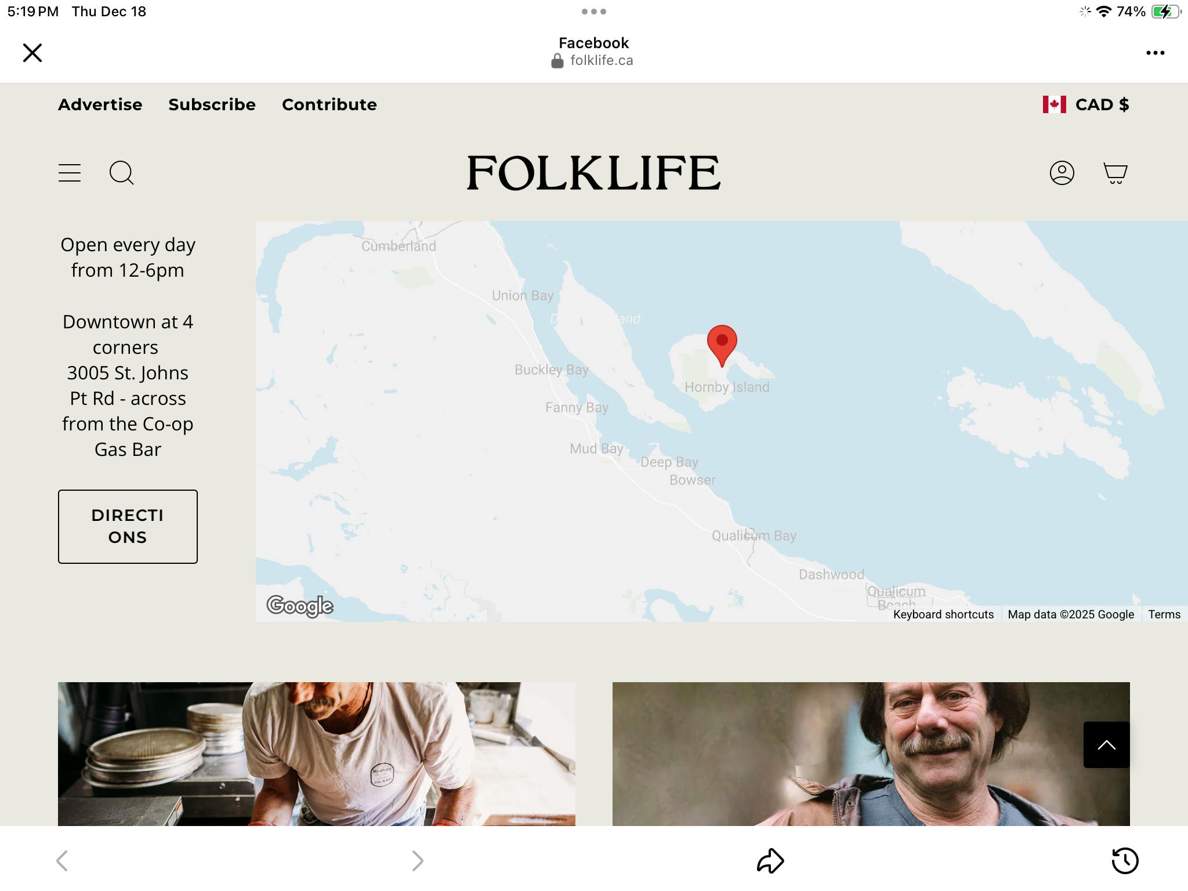Open the smiling mustached man article thumbnail
This screenshot has width=1188, height=891.
pyautogui.click(x=871, y=754)
